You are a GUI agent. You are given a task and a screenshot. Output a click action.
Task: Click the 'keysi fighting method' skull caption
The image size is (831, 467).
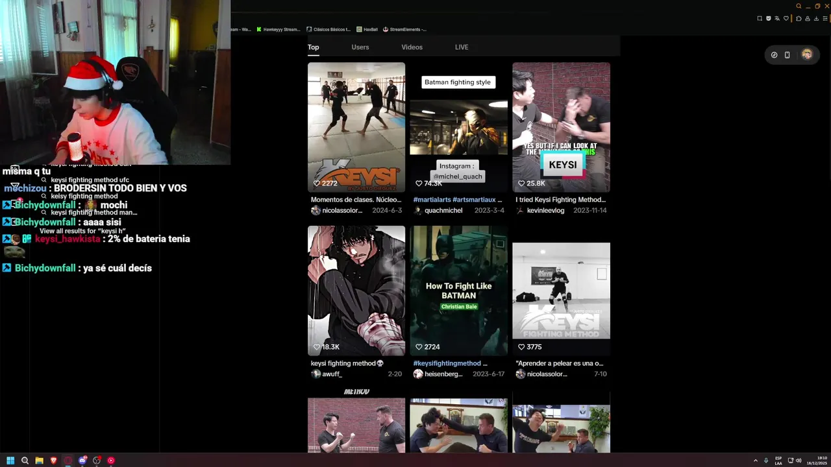(x=347, y=363)
